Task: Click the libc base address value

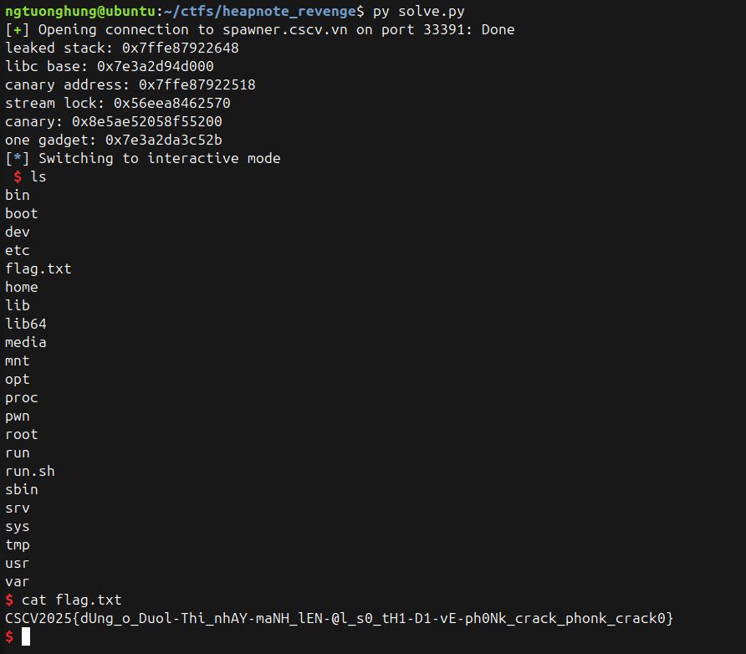Action: (156, 66)
